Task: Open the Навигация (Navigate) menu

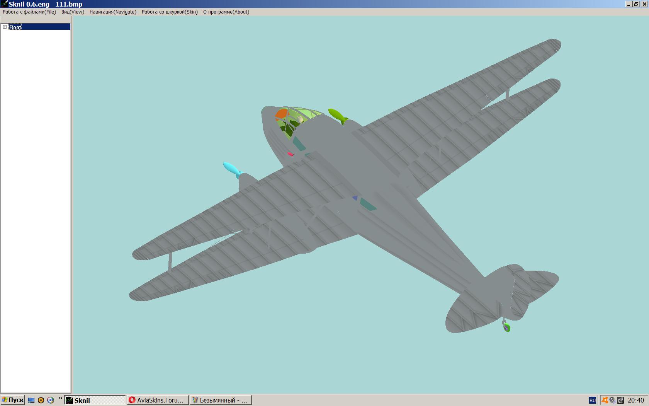Action: [x=113, y=12]
